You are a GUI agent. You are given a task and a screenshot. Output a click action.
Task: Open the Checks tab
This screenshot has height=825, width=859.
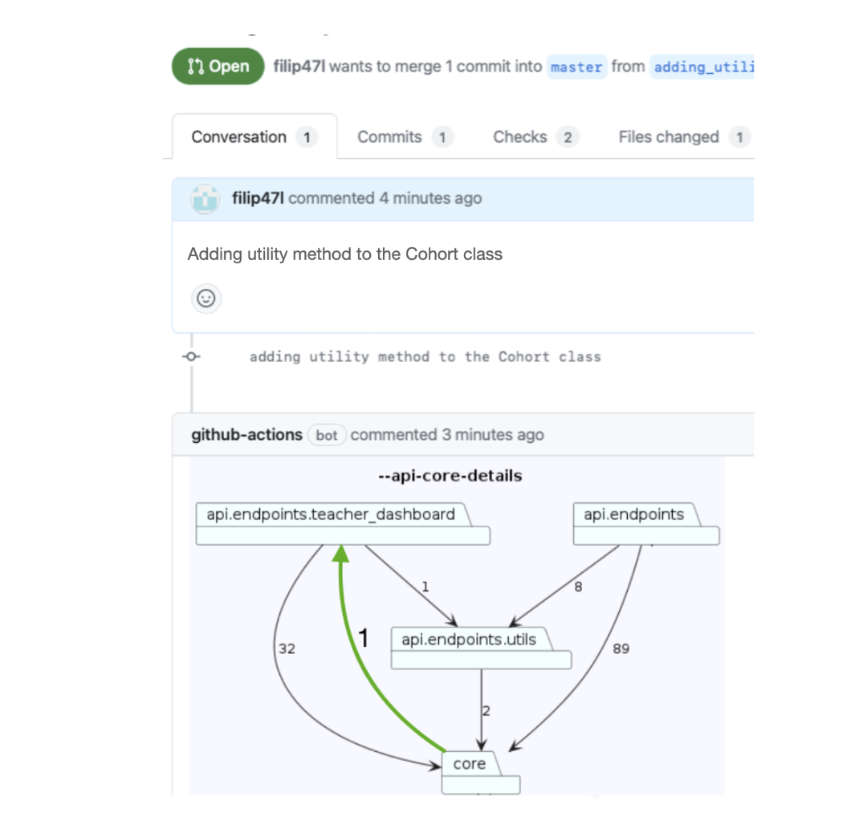point(535,137)
